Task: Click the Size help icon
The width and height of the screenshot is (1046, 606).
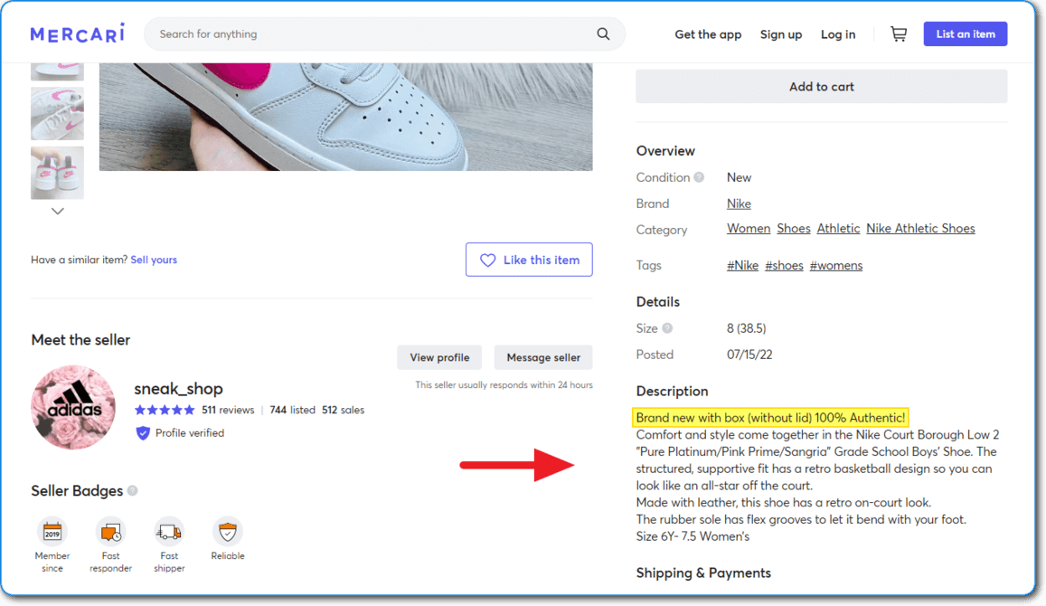Action: pos(667,328)
